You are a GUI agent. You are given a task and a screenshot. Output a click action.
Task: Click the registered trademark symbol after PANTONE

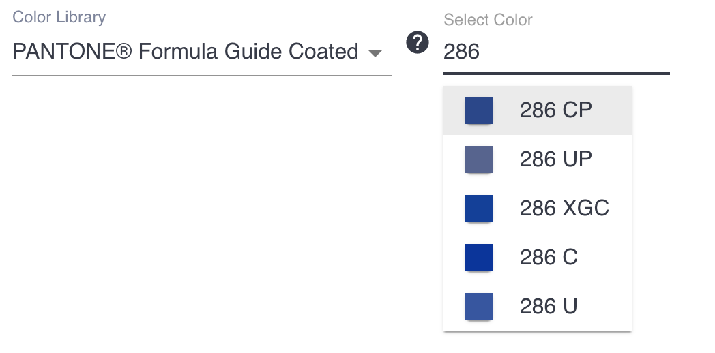coord(123,52)
